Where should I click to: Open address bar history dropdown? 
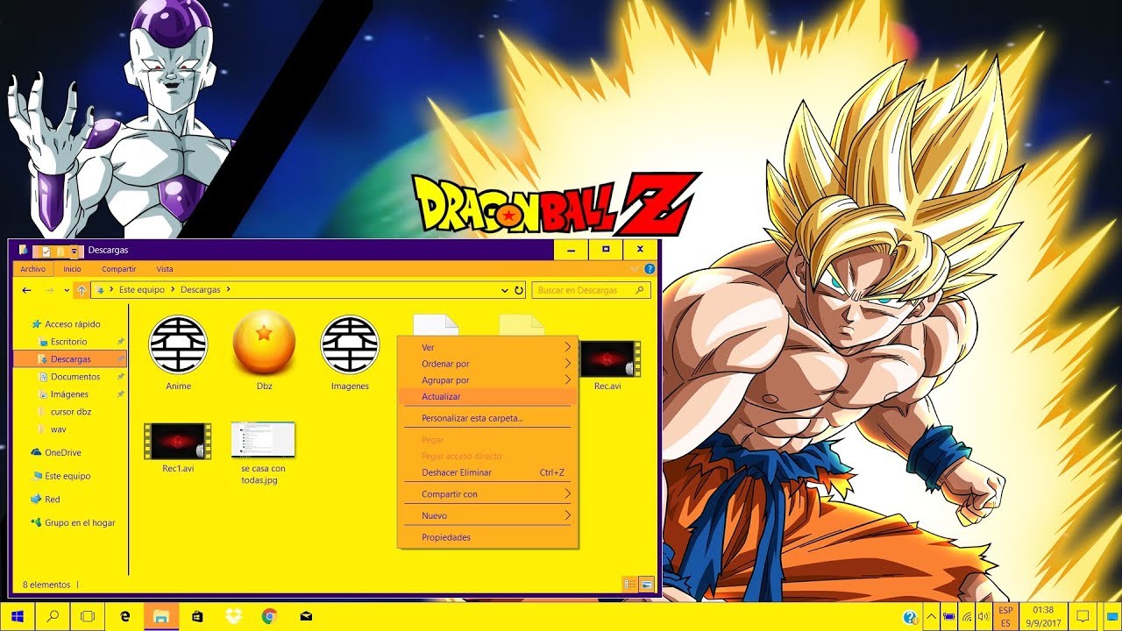coord(505,290)
